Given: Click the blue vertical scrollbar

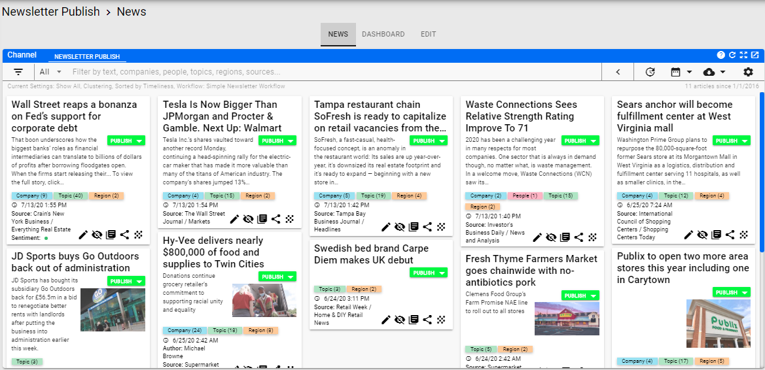Looking at the screenshot, I should (762, 171).
